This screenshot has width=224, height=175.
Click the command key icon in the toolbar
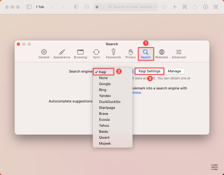pyautogui.click(x=185, y=7)
